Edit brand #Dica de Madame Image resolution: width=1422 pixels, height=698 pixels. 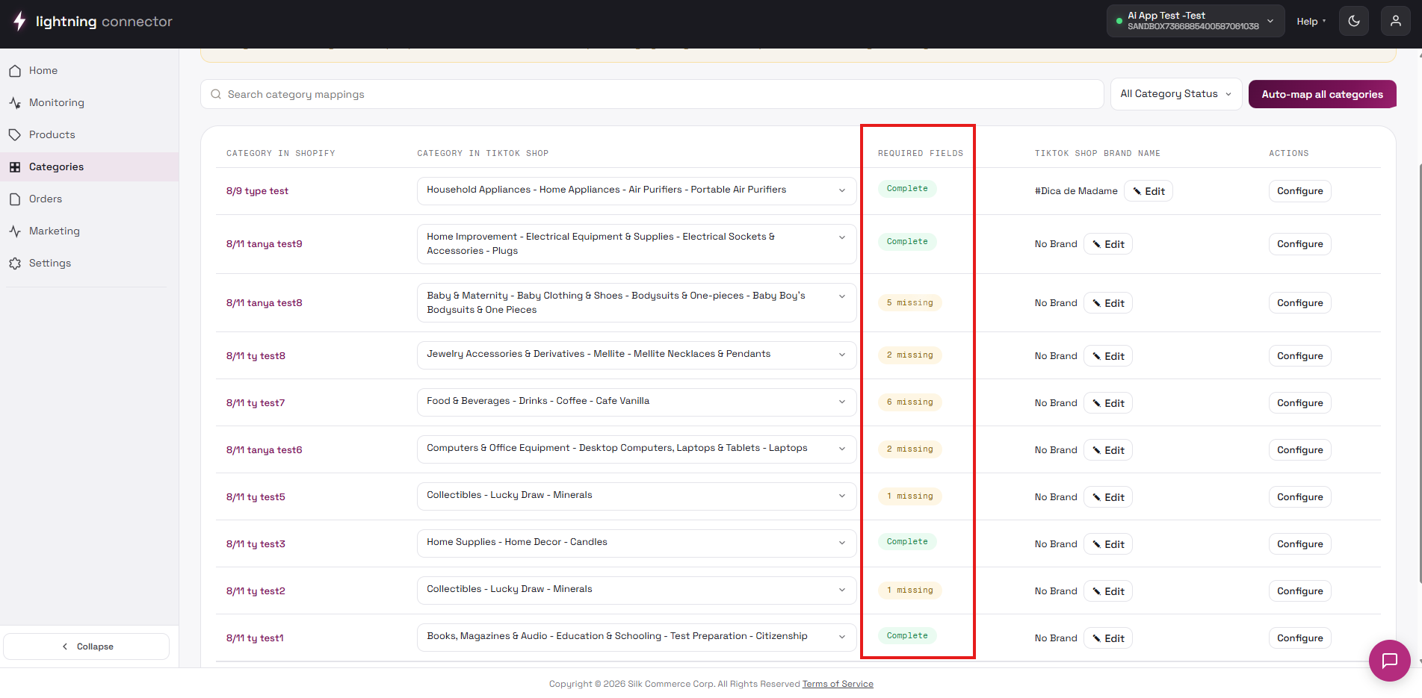click(1148, 191)
